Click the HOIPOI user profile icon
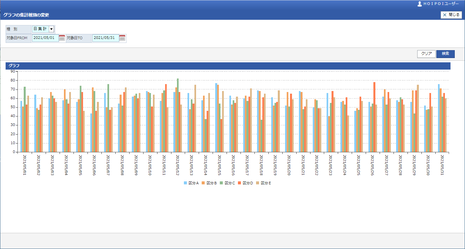The image size is (465, 249). pos(420,4)
